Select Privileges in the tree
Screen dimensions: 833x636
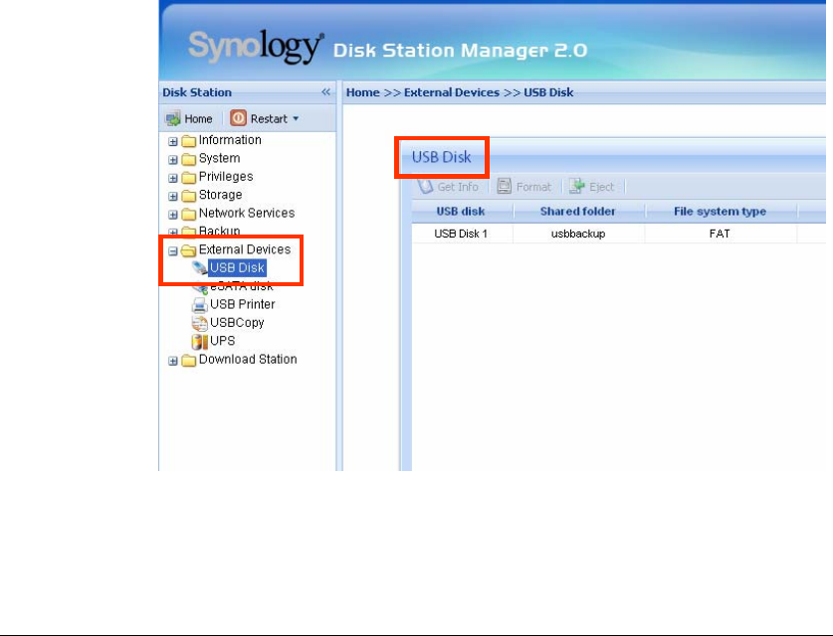pos(226,177)
